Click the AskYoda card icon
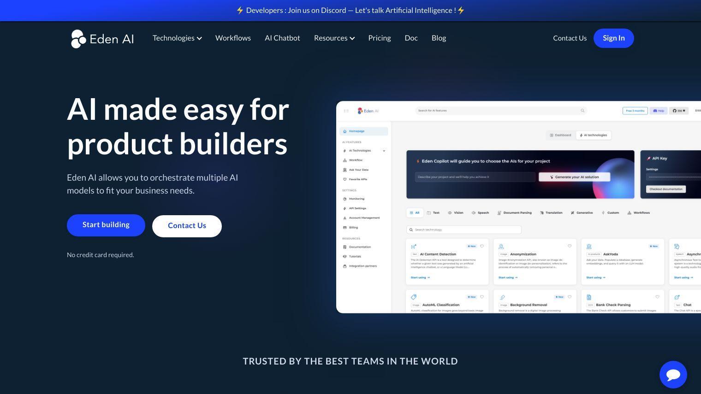 tap(589, 247)
